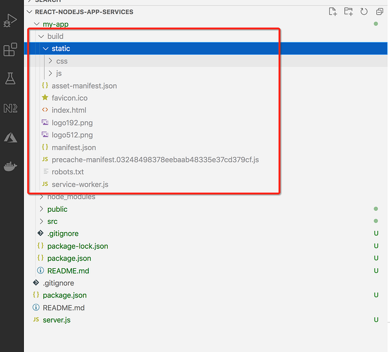The height and width of the screenshot is (352, 390).
Task: Click the image icon beside logo512.png
Action: click(x=45, y=135)
